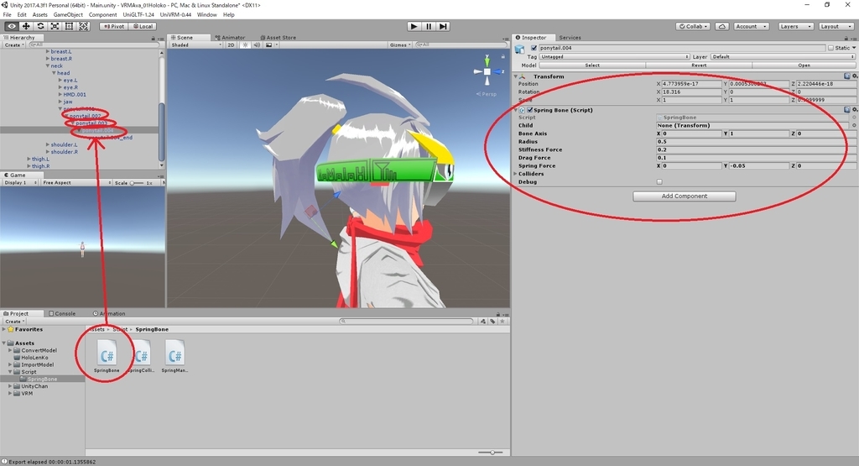Click search by label icon in Project

(492, 322)
